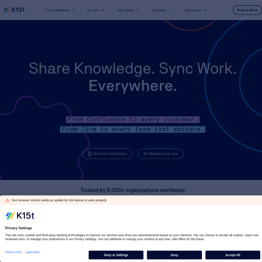This screenshot has height=262, width=262.
Task: Open the For Confluence menu
Action: 60,10
